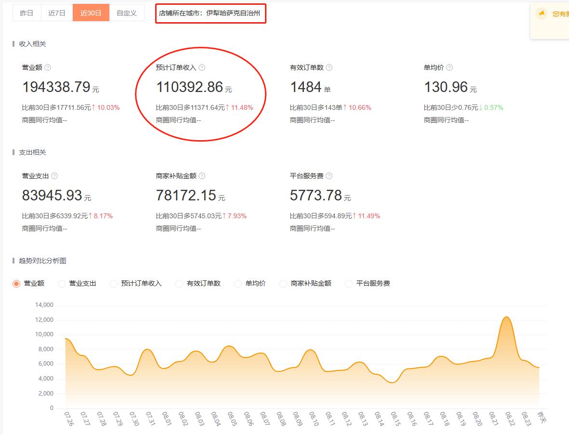Open the 自定义 custom date range tab
The image size is (569, 435).
coord(127,13)
